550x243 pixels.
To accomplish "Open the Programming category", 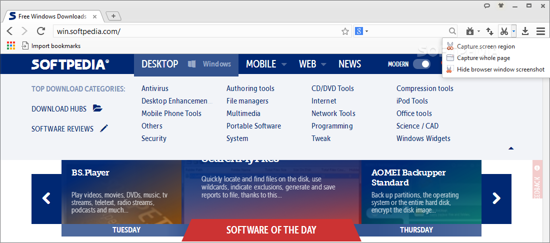I will click(332, 126).
